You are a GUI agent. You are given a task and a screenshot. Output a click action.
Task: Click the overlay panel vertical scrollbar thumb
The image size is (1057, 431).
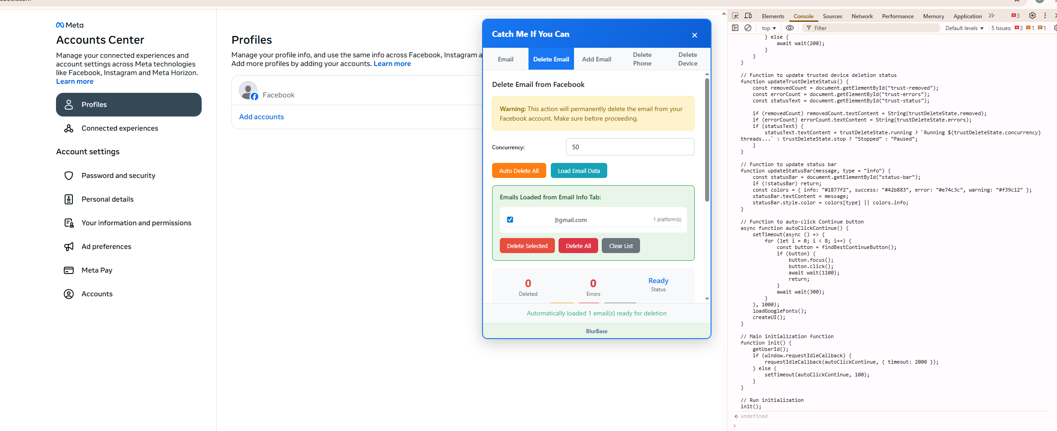[707, 140]
